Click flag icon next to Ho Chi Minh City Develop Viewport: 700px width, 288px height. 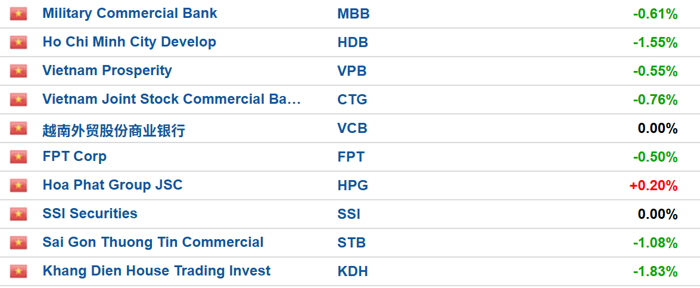click(18, 42)
